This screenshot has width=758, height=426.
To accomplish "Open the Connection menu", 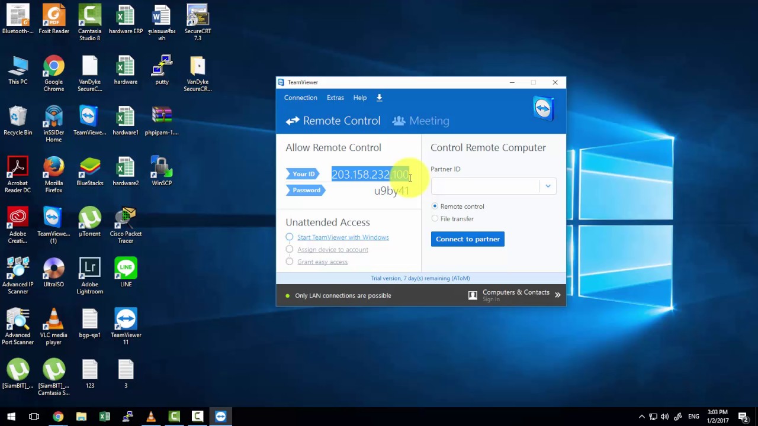I will [x=301, y=98].
